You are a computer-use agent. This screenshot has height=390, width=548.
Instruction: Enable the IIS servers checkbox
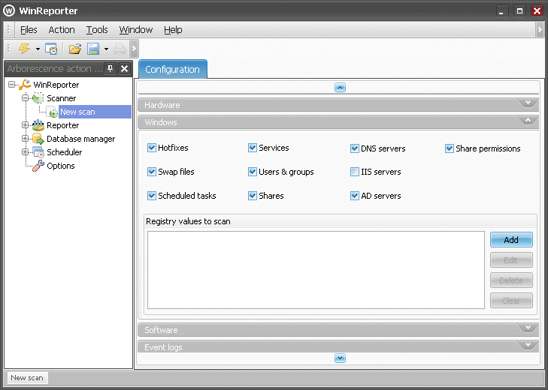[354, 172]
